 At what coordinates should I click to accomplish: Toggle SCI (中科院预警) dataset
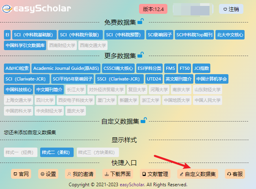coord(124,35)
